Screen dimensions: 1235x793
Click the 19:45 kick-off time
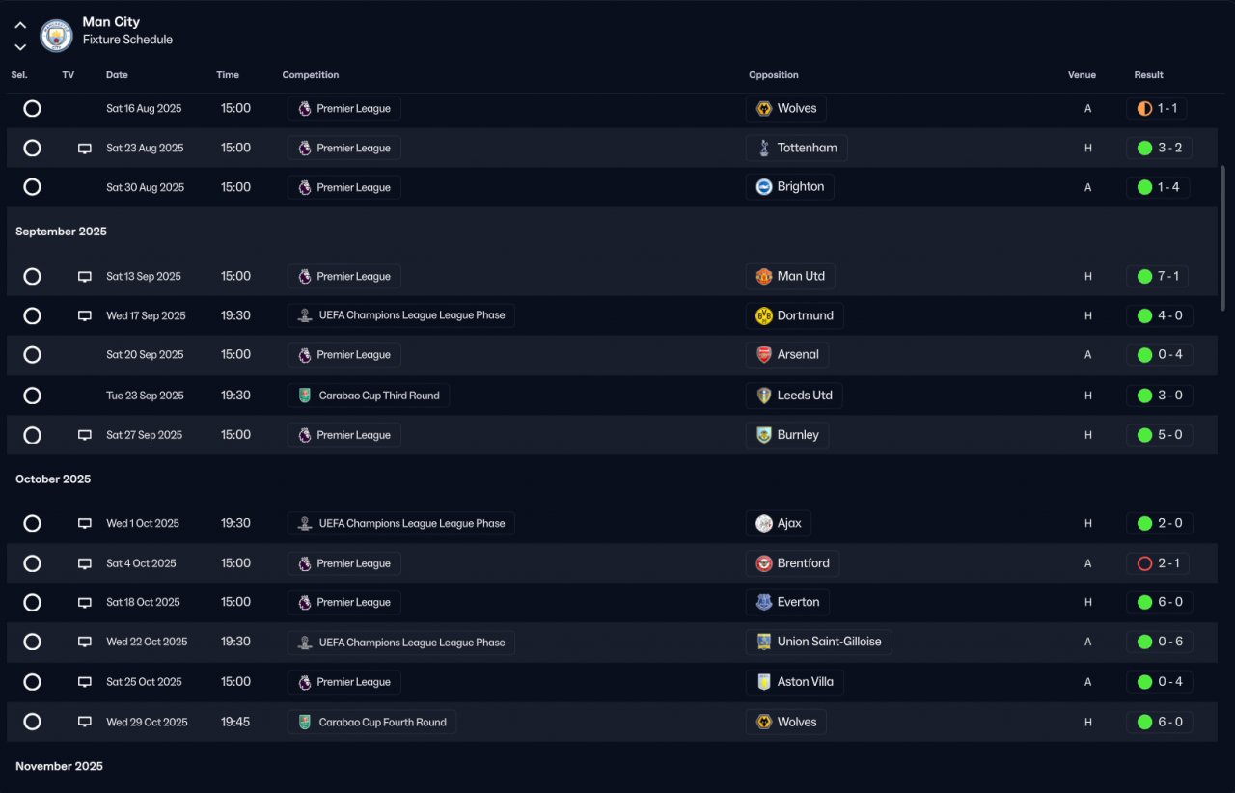tap(235, 722)
